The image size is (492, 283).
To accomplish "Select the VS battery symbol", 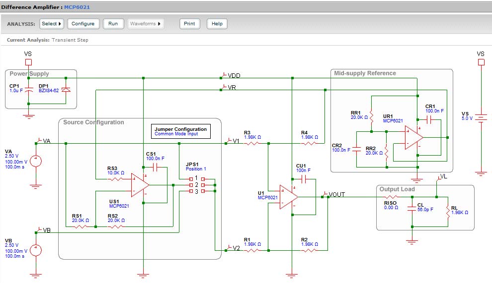I will click(481, 118).
